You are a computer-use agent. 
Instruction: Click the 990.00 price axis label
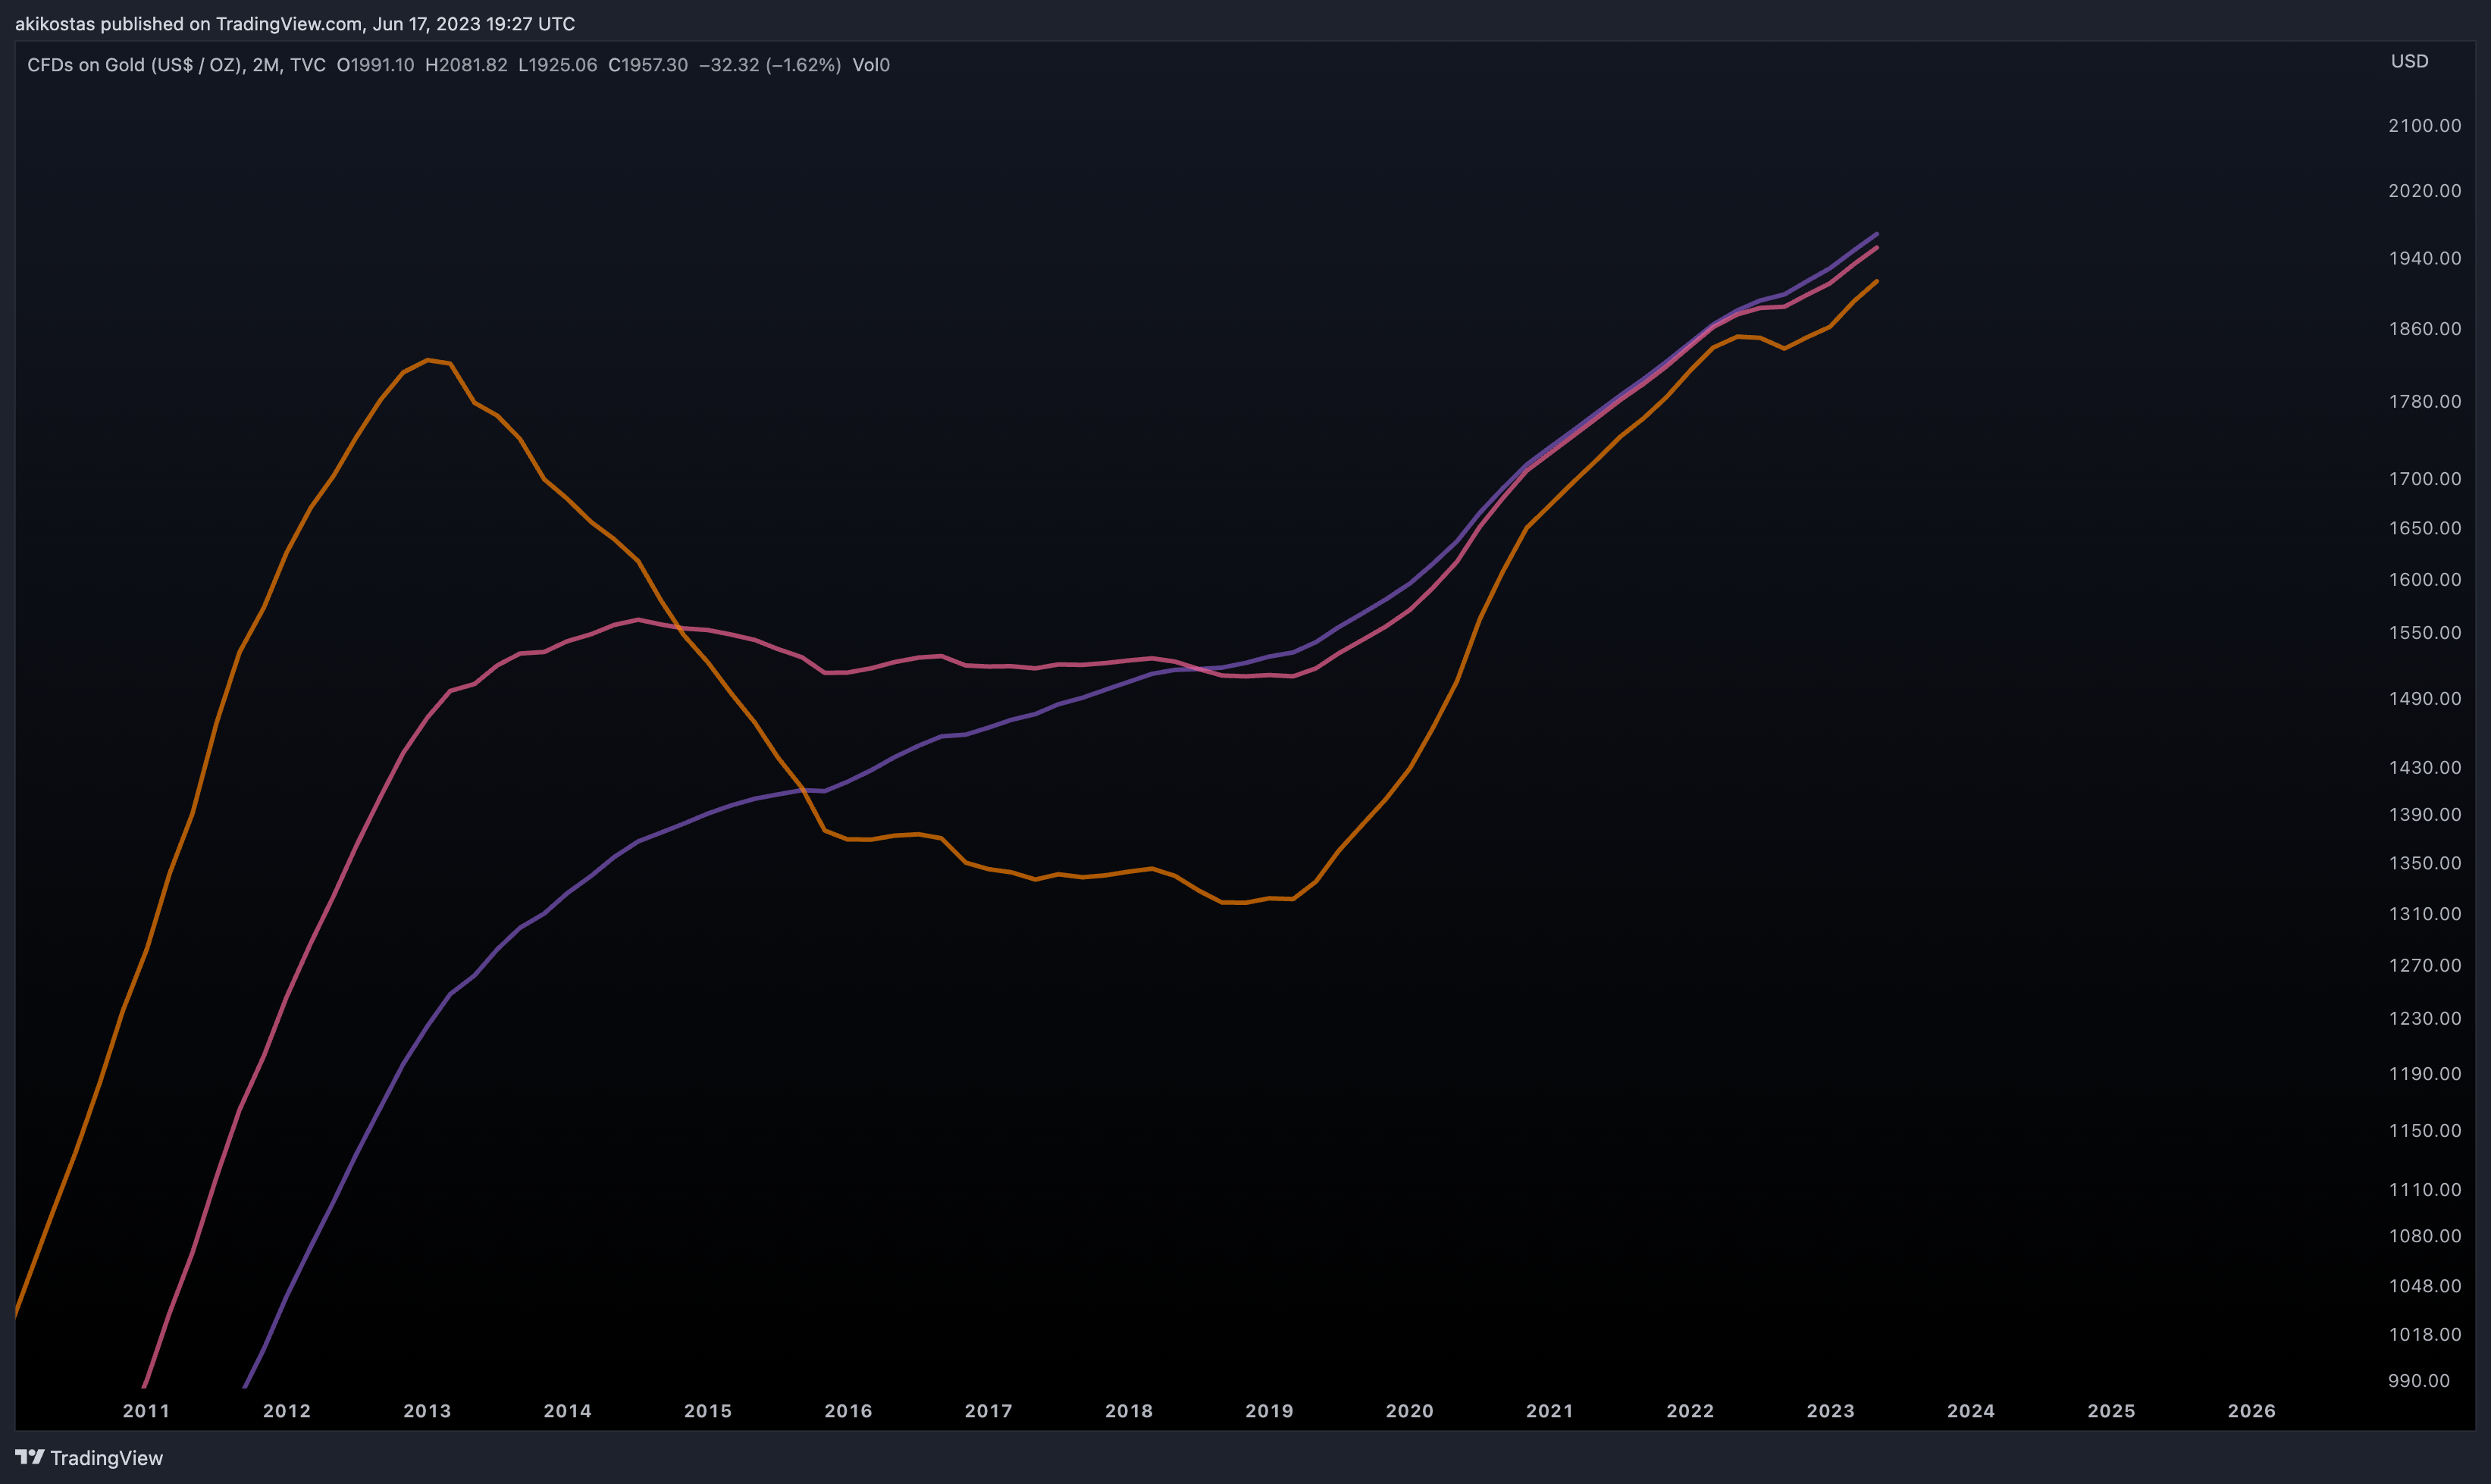tap(2418, 1380)
